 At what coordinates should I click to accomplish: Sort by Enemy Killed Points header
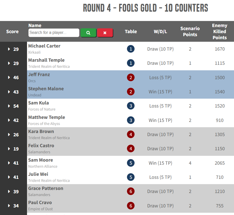[x=220, y=32]
